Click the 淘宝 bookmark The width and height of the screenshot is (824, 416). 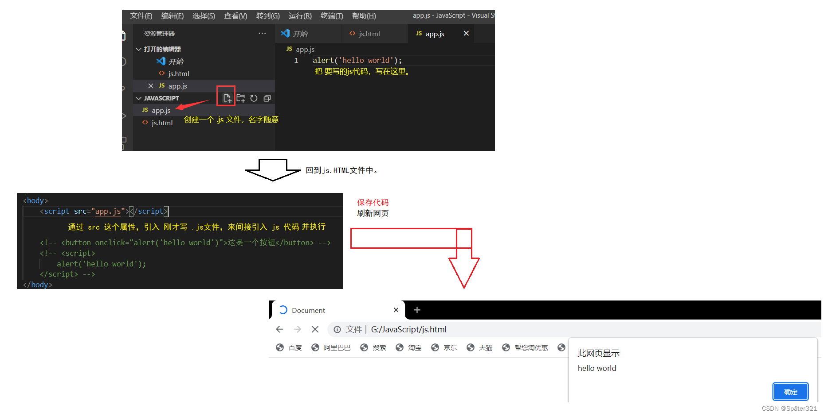tap(408, 347)
